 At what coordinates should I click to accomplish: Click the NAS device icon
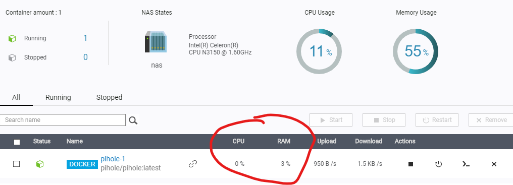156,42
